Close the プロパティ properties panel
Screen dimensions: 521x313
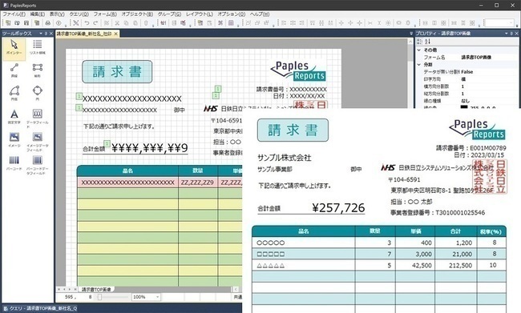tap(517, 34)
